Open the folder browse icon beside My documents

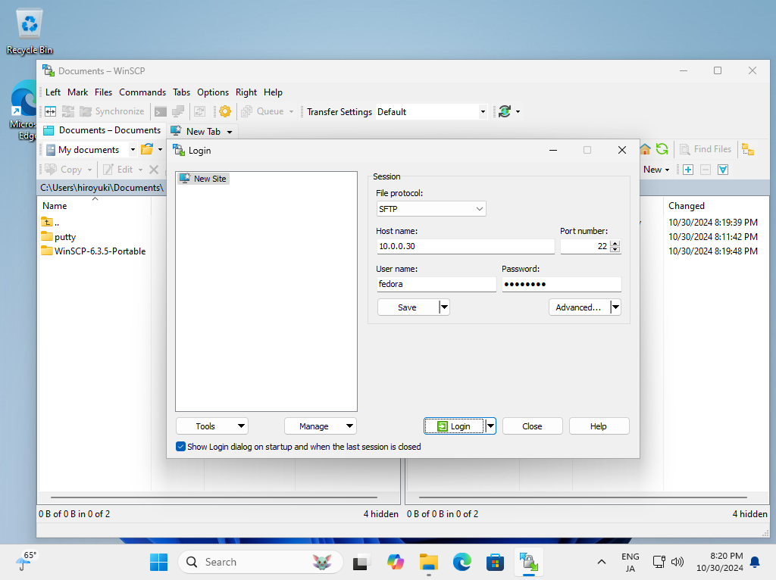click(x=147, y=149)
